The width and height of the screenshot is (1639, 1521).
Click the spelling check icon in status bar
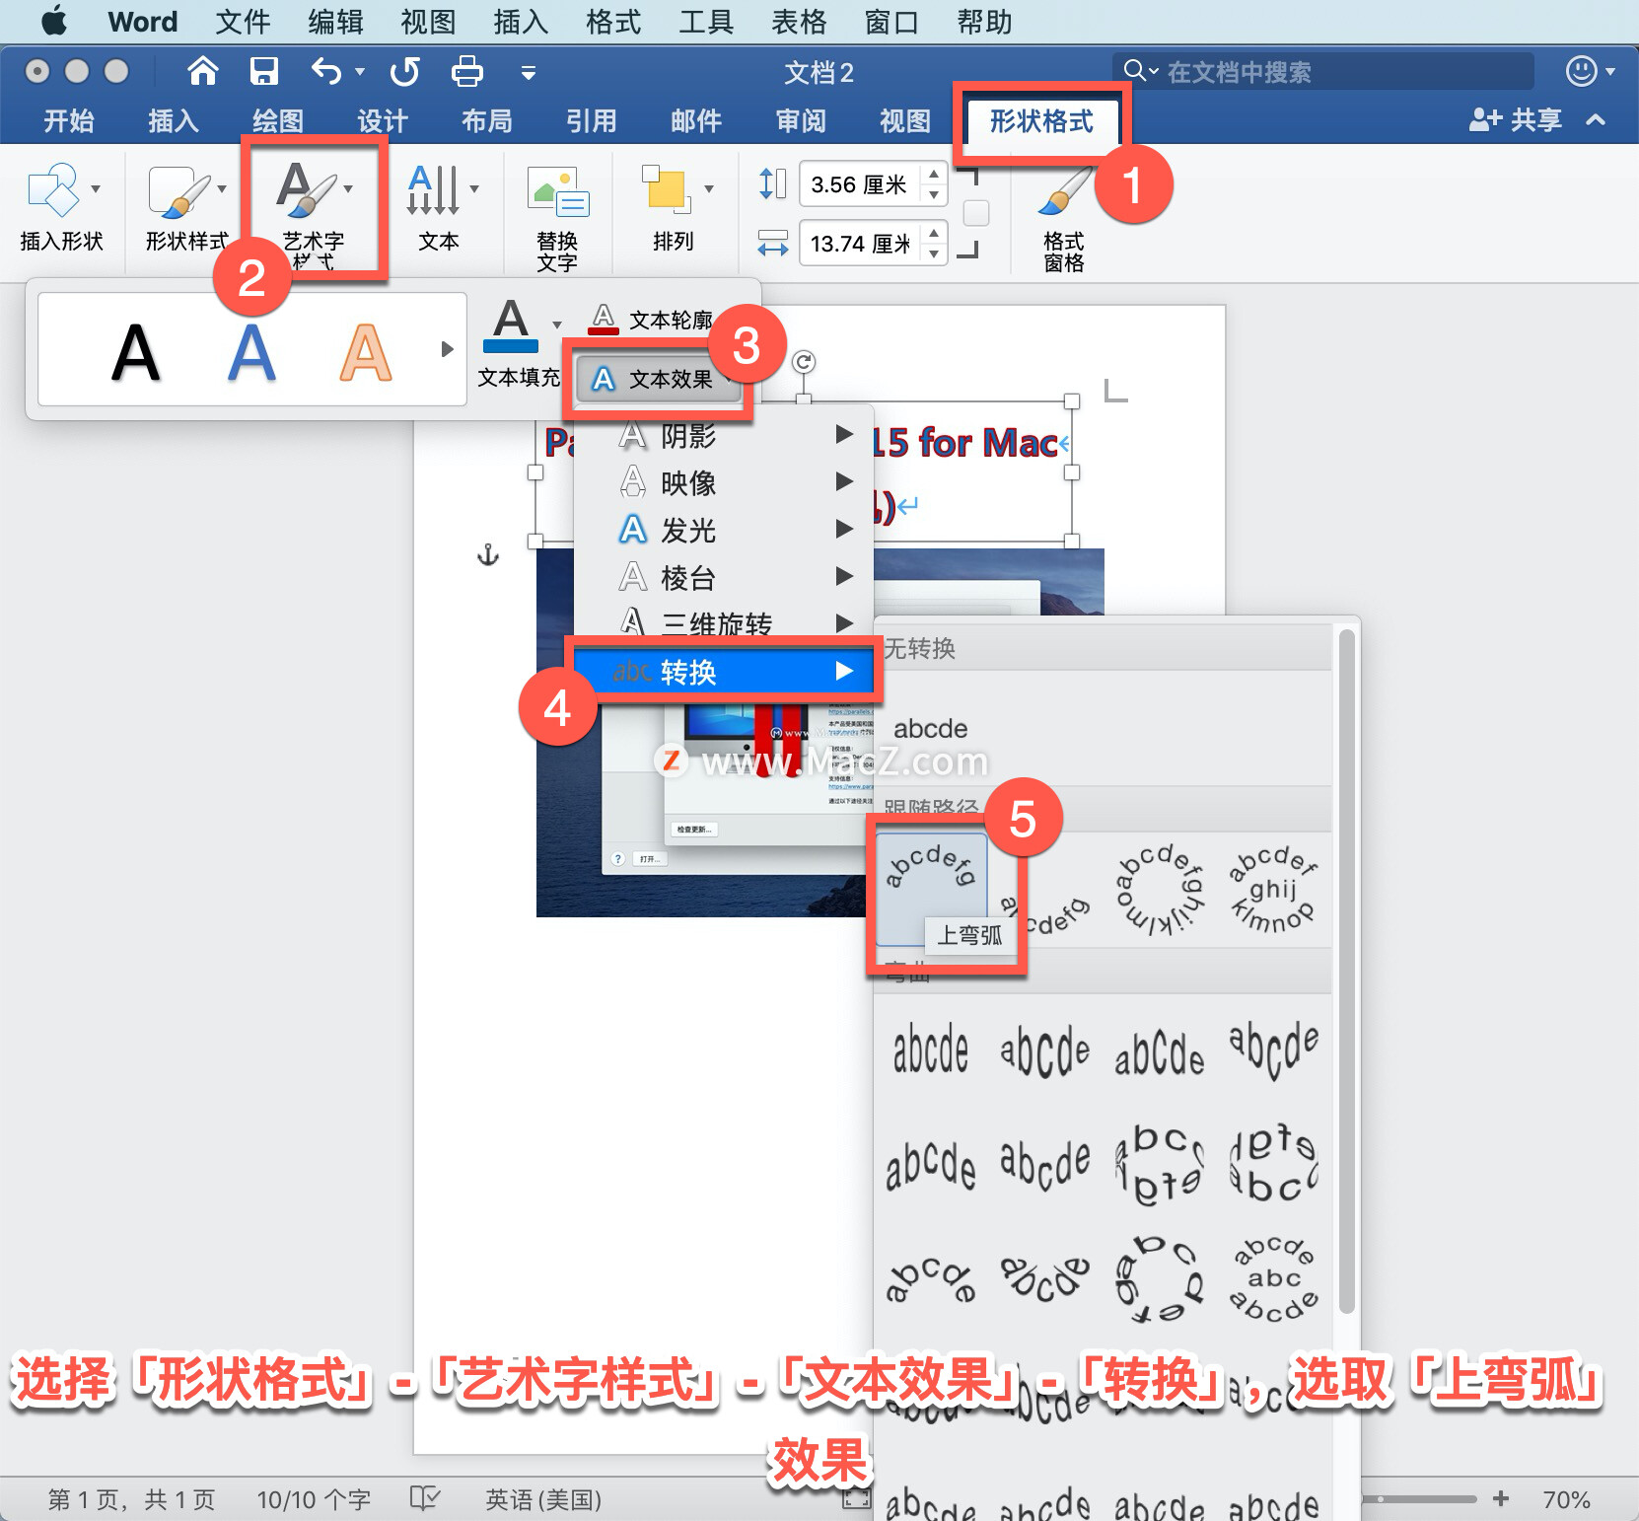click(x=425, y=1499)
